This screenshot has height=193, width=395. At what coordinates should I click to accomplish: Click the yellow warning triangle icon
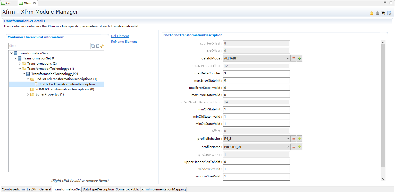coord(372,13)
